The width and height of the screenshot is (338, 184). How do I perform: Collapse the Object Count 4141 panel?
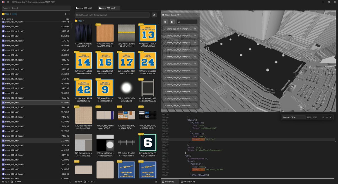coord(196,14)
